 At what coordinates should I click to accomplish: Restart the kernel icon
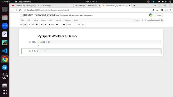(61, 25)
